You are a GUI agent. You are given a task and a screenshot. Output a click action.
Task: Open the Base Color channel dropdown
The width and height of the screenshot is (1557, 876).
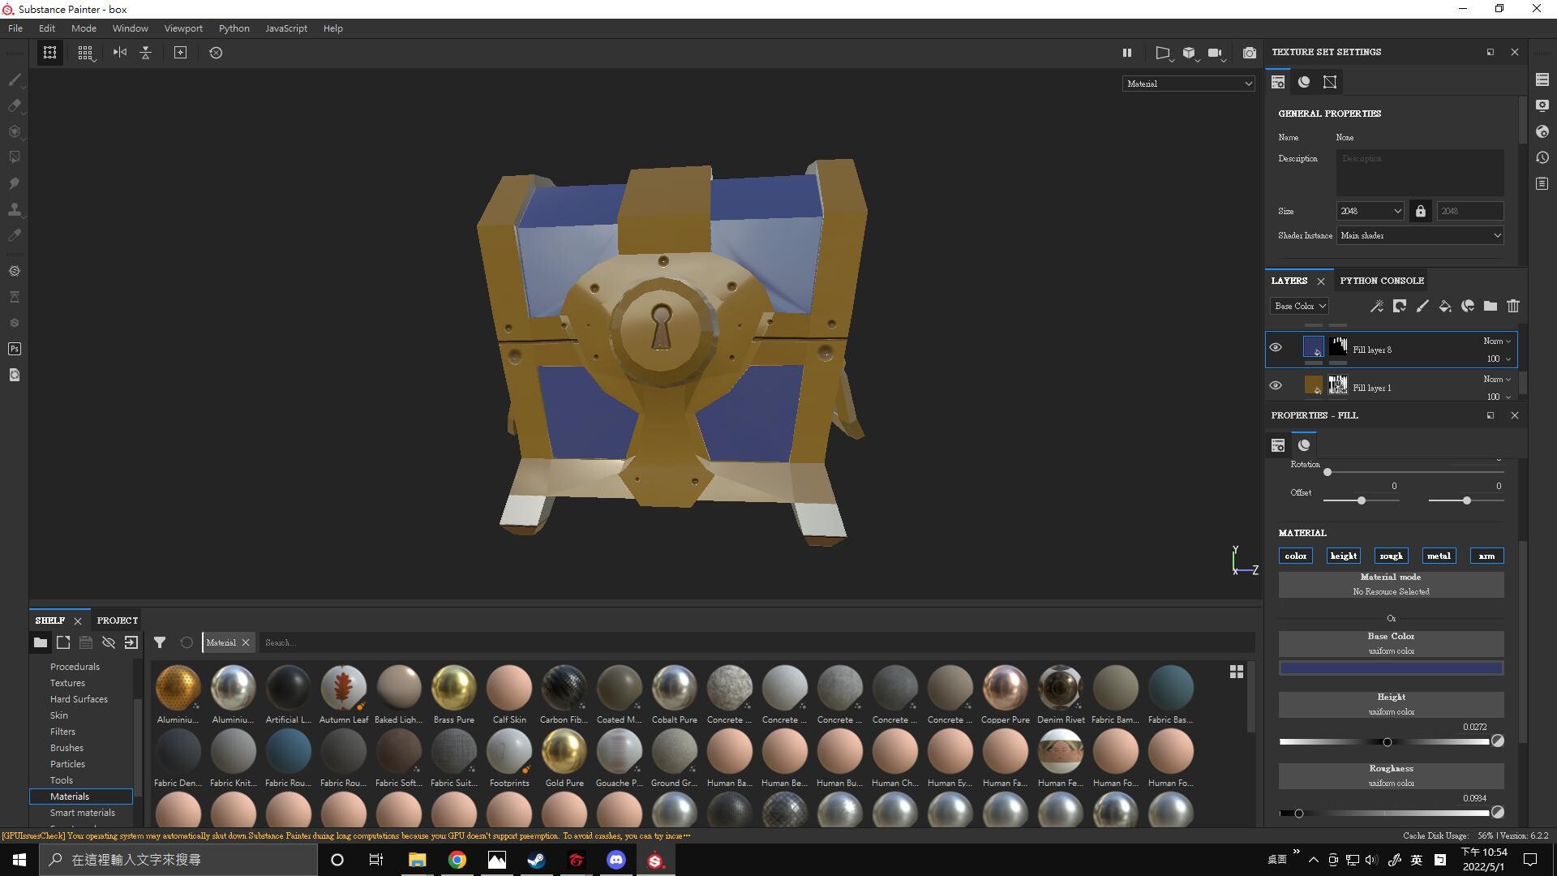pyautogui.click(x=1299, y=306)
